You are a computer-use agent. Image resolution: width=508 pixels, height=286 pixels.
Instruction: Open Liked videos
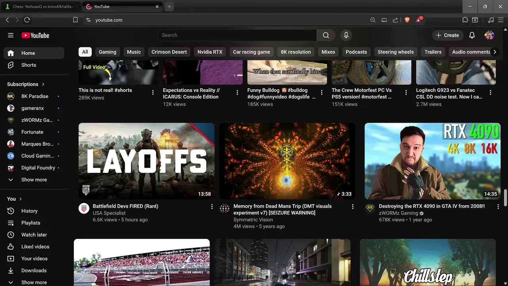(34, 247)
